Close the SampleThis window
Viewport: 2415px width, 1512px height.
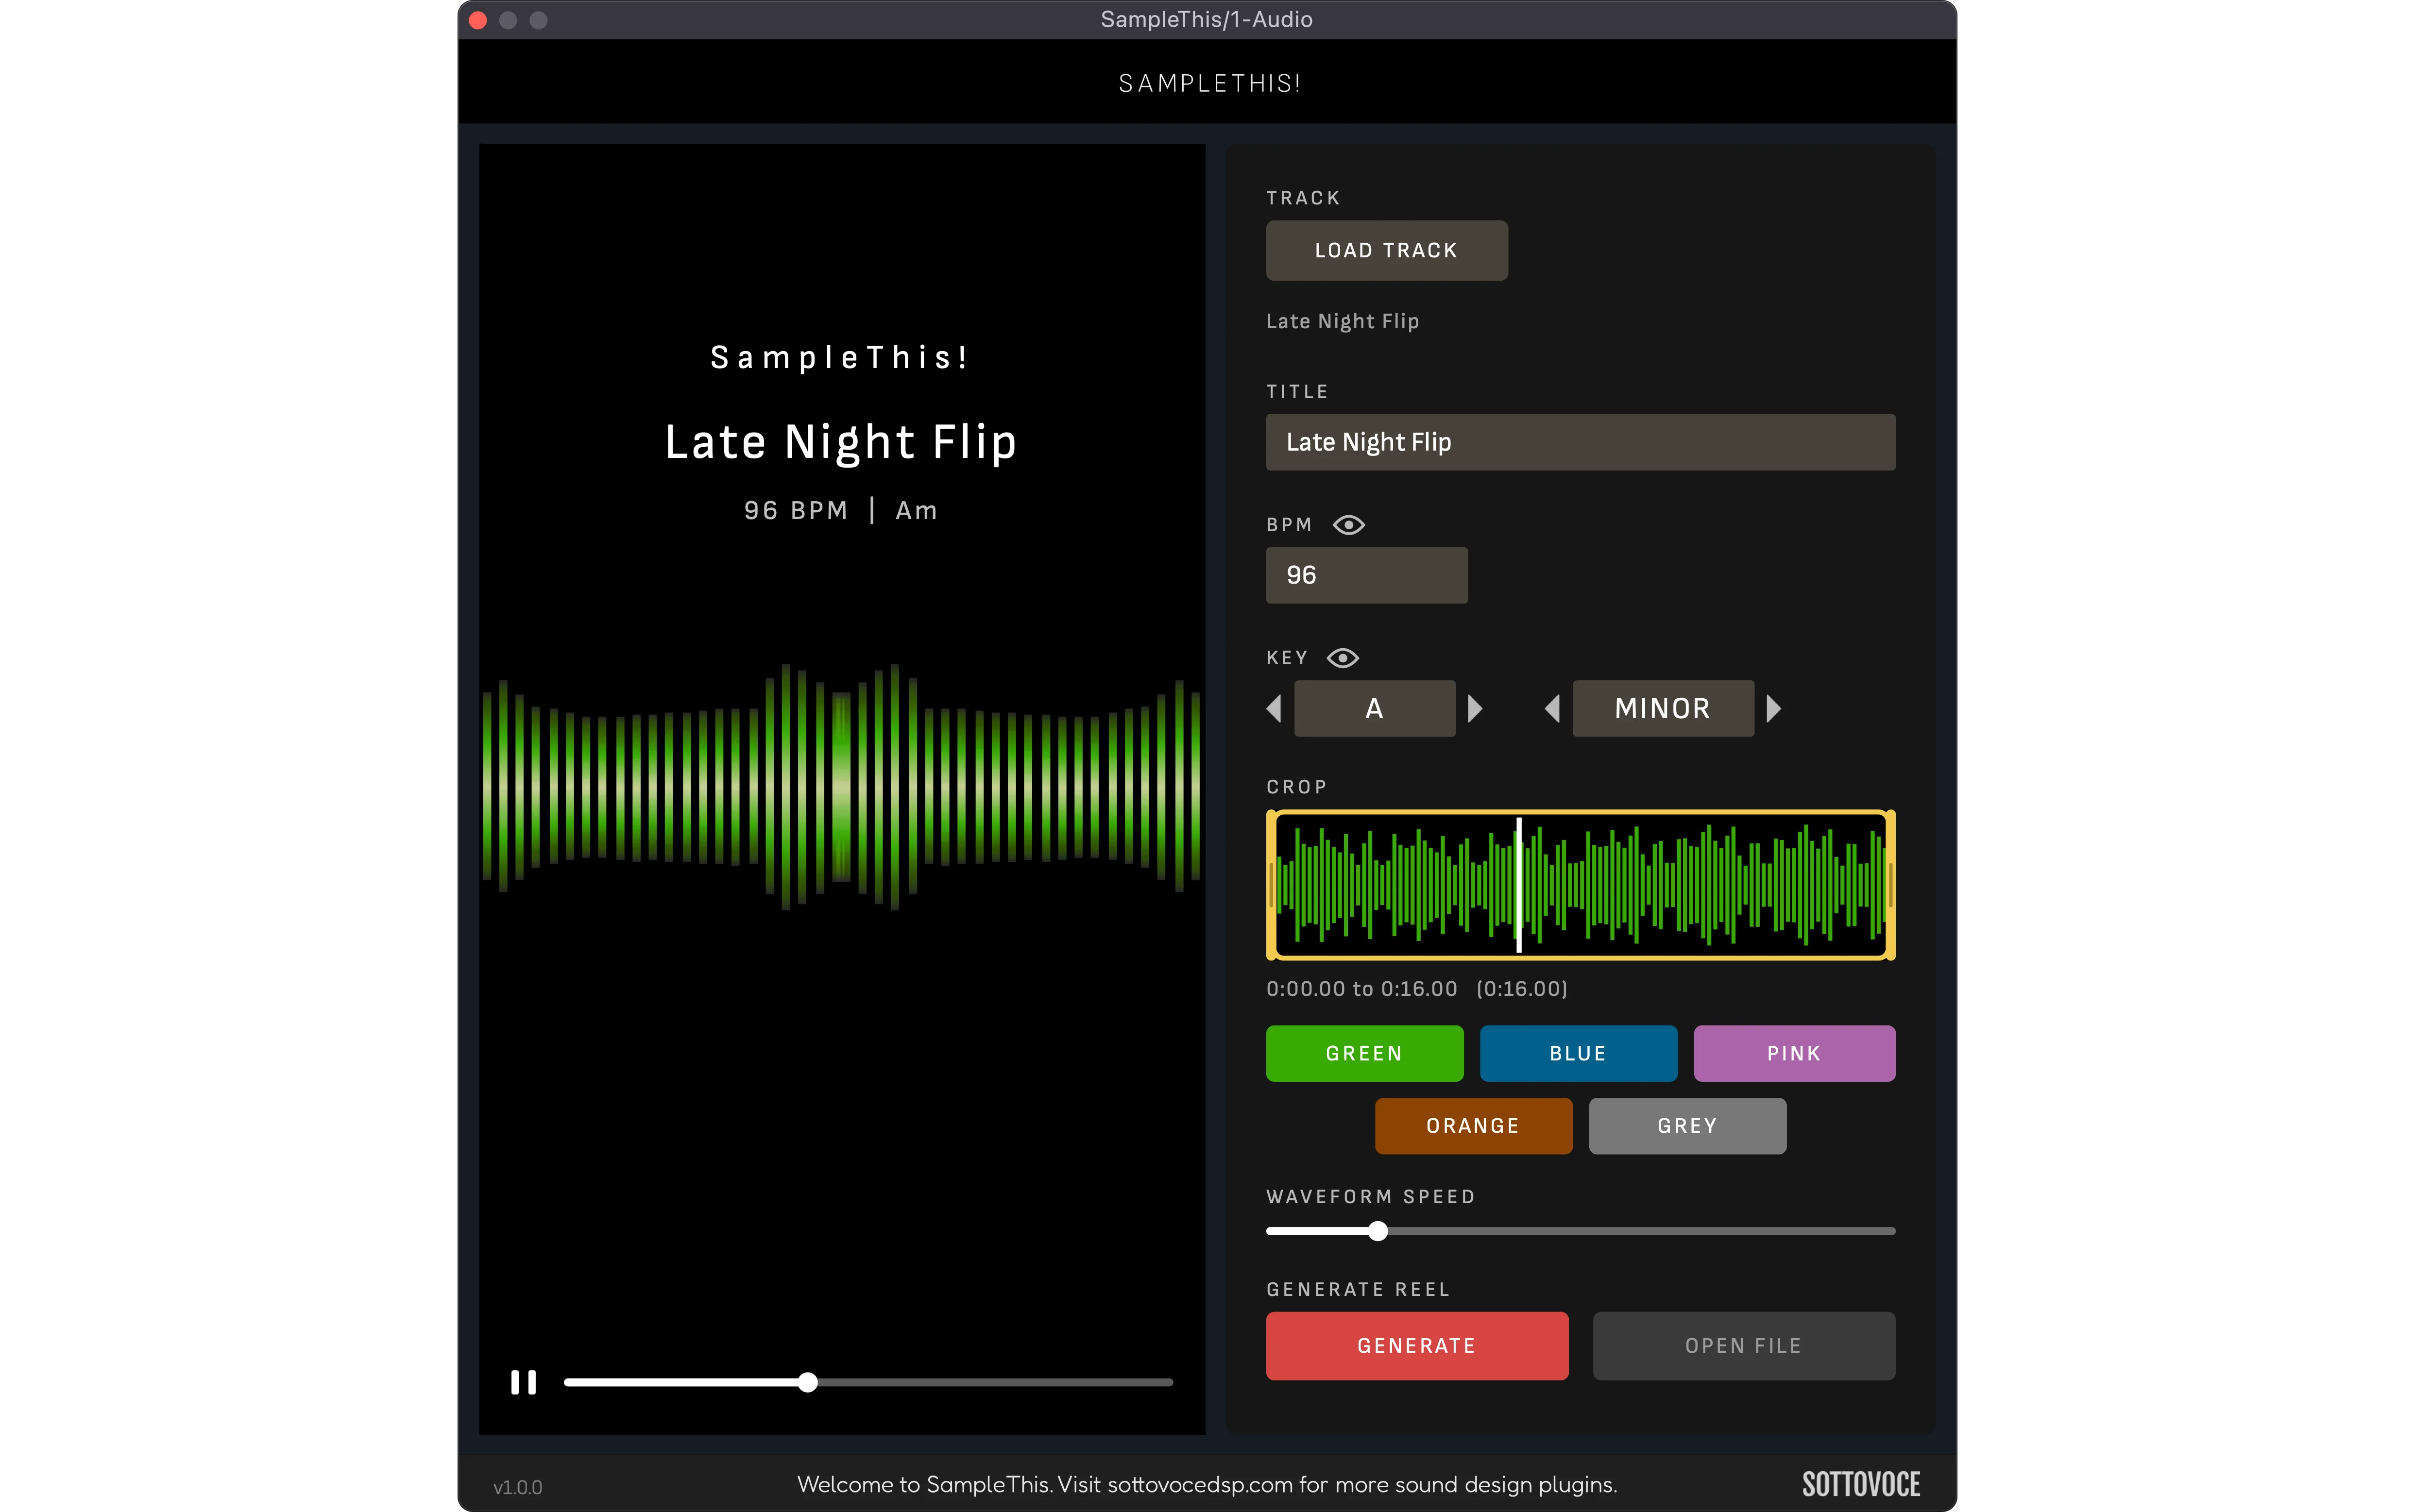(478, 20)
